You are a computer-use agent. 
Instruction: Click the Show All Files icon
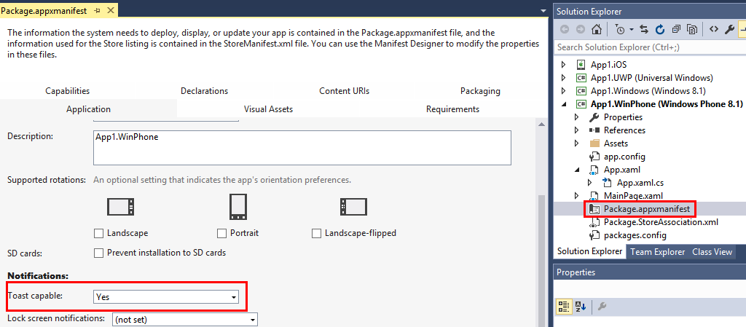click(x=691, y=29)
